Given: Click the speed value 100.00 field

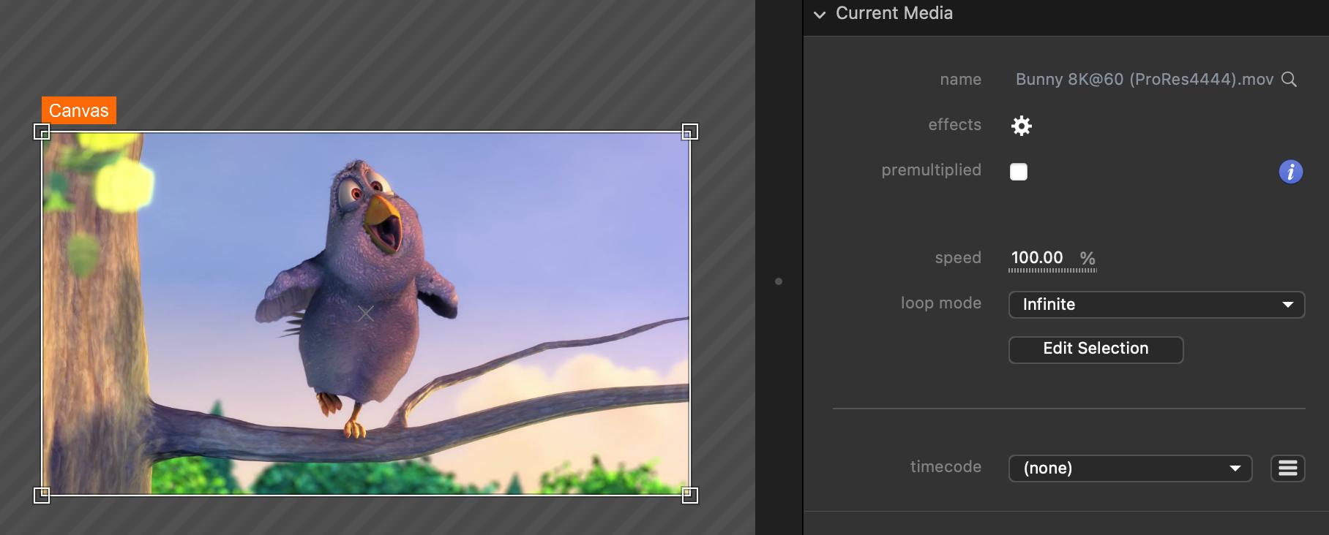Looking at the screenshot, I should 1036,258.
